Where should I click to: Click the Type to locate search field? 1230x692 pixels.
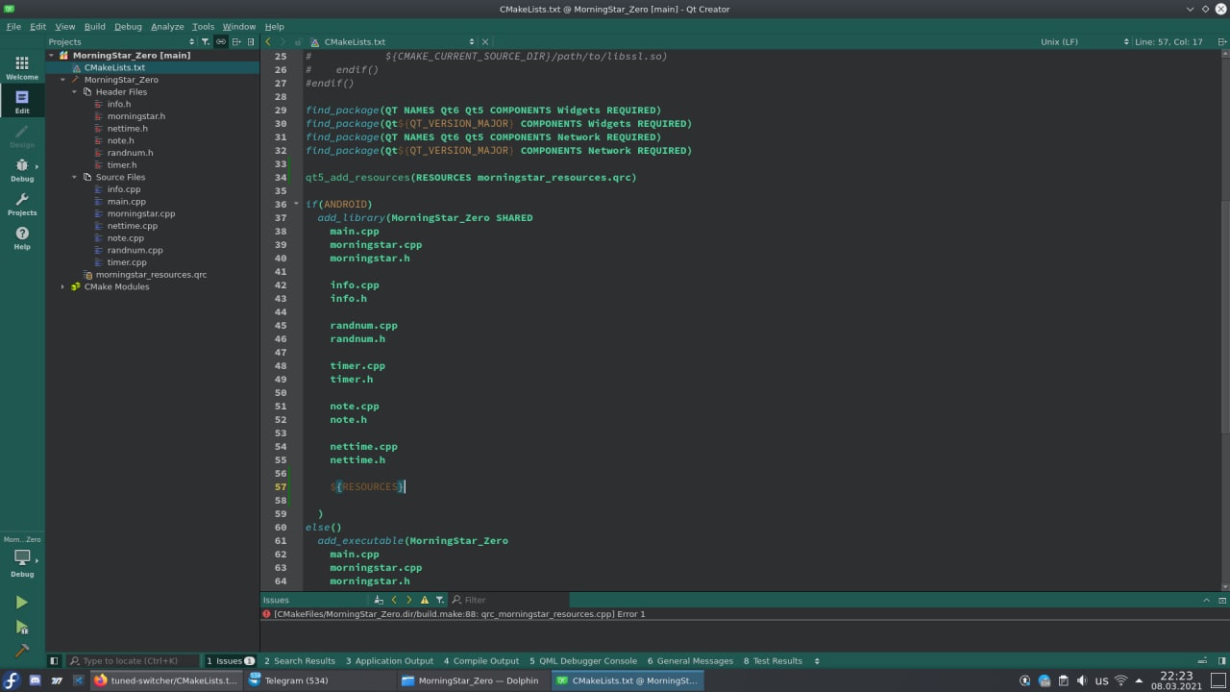click(x=133, y=661)
